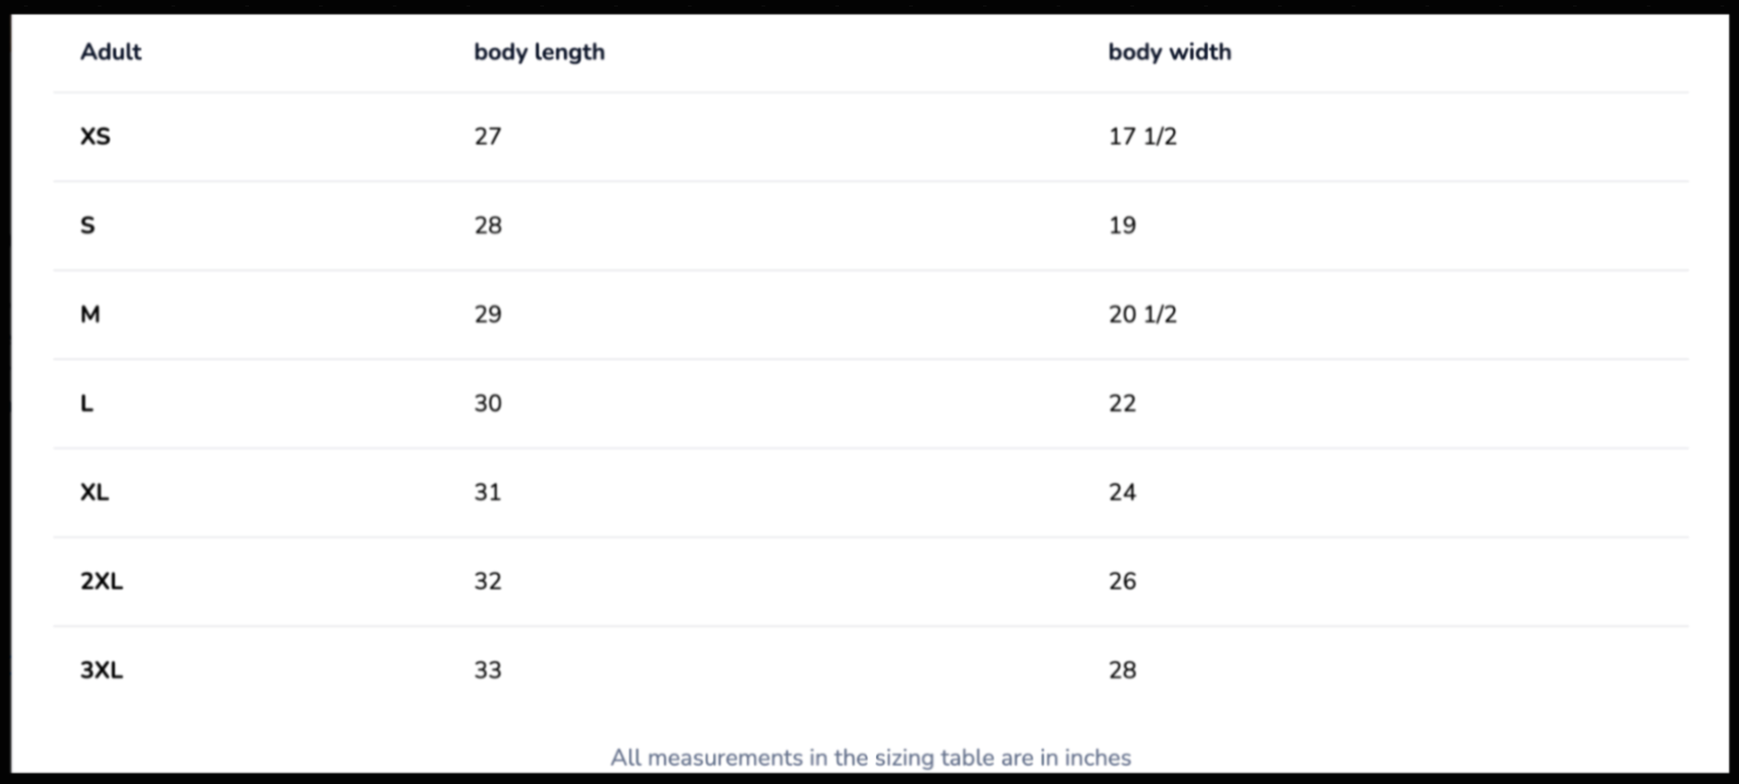Click the body width column header
This screenshot has height=784, width=1739.
1169,52
